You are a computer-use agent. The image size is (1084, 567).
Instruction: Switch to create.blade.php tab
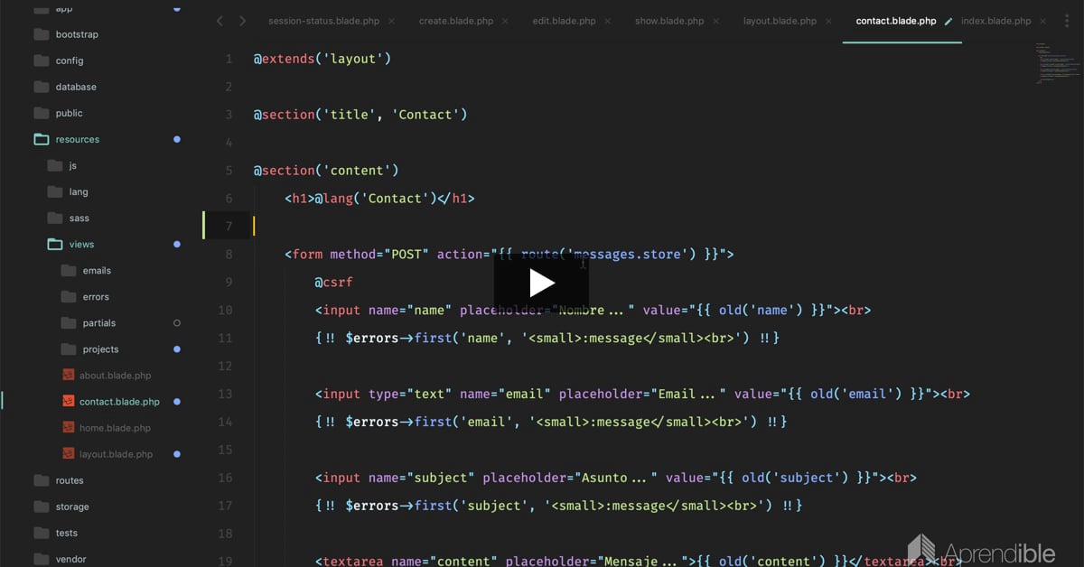pyautogui.click(x=456, y=21)
